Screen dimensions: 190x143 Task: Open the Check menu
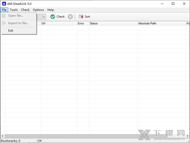[x=25, y=10]
